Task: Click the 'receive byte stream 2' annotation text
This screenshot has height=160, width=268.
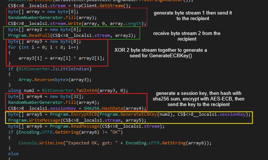Action: click(187, 36)
